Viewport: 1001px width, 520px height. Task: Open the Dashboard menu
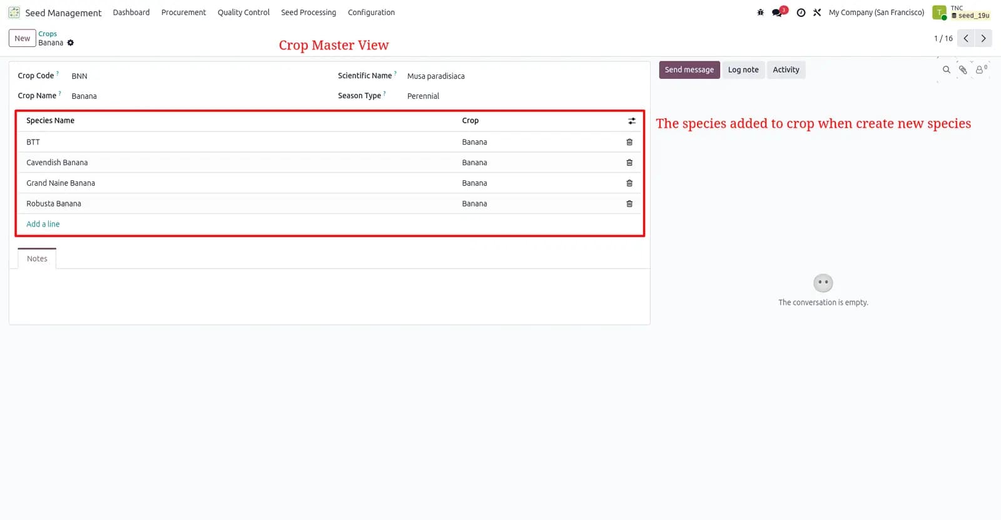point(131,13)
